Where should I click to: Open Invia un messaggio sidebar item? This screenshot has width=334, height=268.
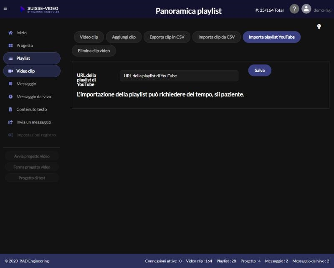(32, 122)
